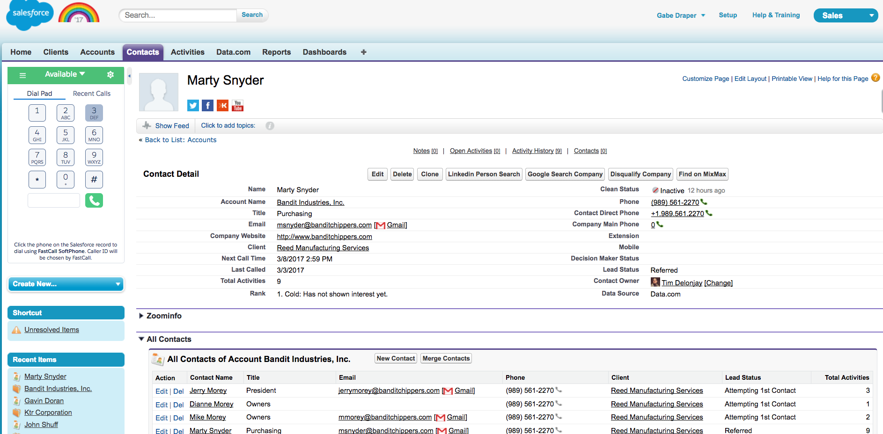Click the phone icon beside (989) 561-2270 in Phone field

point(704,202)
